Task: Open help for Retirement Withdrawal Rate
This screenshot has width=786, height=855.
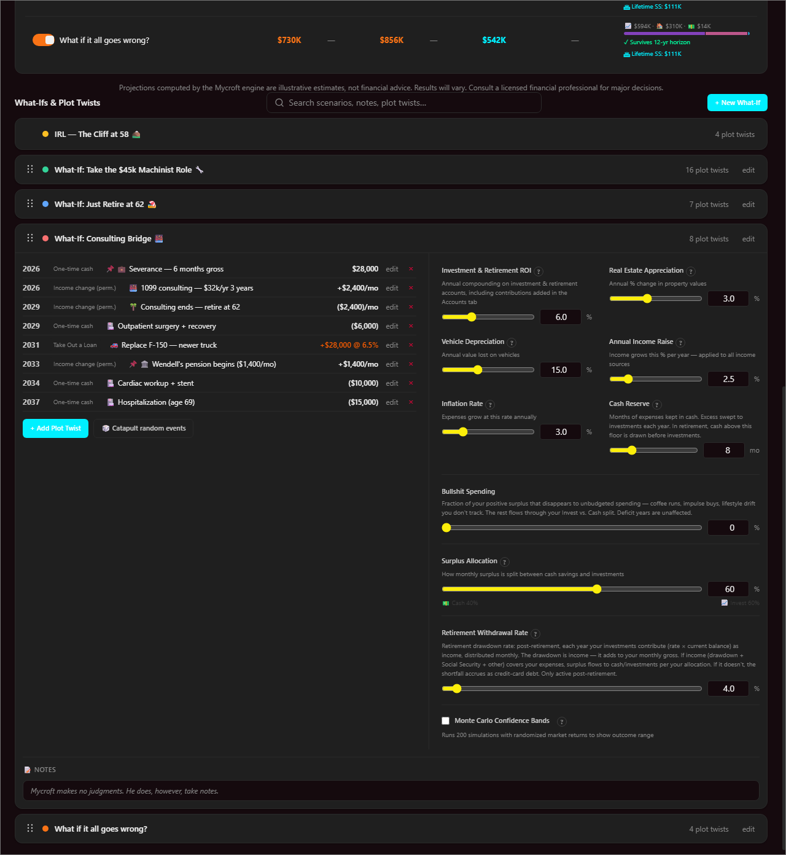Action: tap(535, 634)
